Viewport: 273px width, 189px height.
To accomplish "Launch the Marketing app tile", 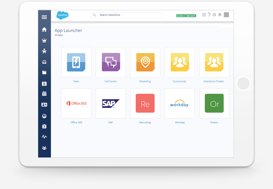I will (x=145, y=62).
